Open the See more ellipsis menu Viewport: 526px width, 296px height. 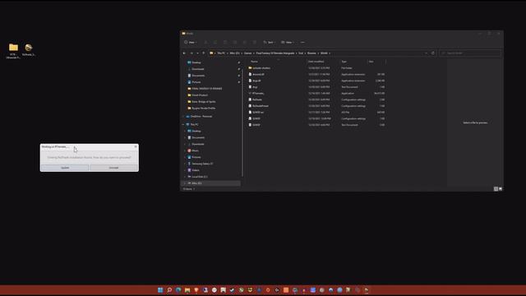[x=302, y=42]
